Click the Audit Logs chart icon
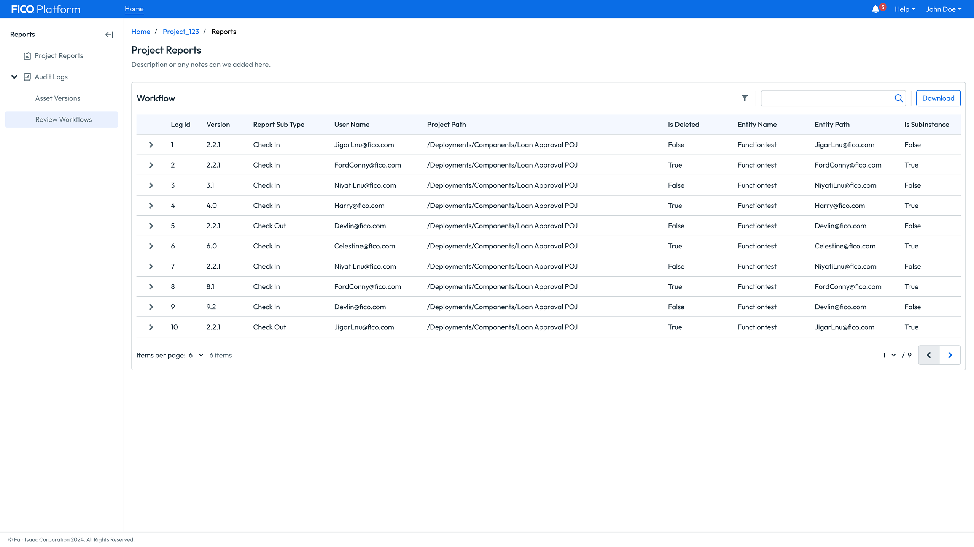Image resolution: width=974 pixels, height=547 pixels. 27,77
